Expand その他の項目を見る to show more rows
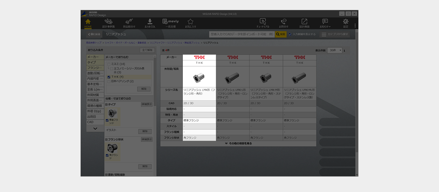Viewport: 439px width, 192px height. [238, 144]
